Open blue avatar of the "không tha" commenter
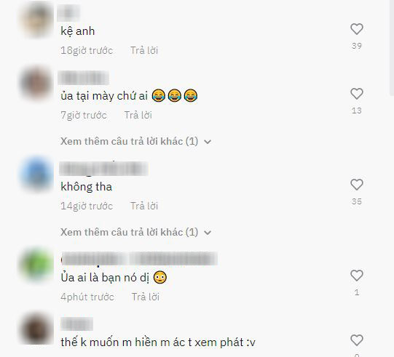394x357 pixels. (36, 174)
